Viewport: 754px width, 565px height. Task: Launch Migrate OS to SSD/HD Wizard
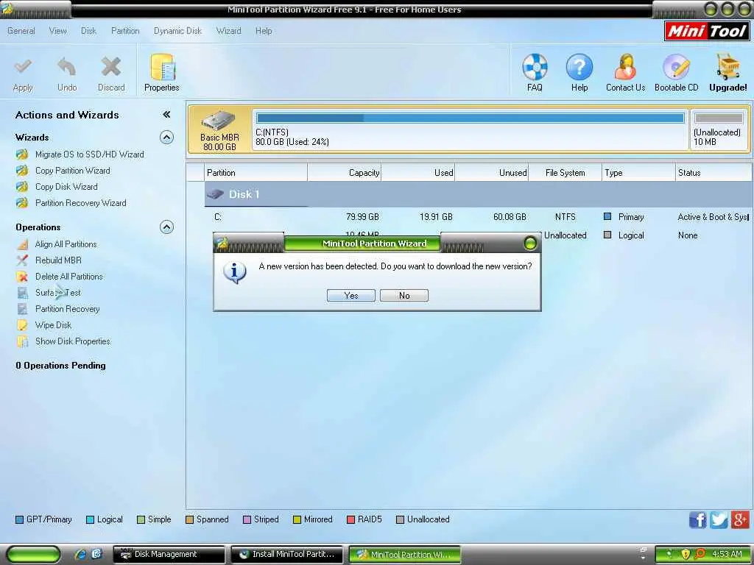tap(89, 154)
